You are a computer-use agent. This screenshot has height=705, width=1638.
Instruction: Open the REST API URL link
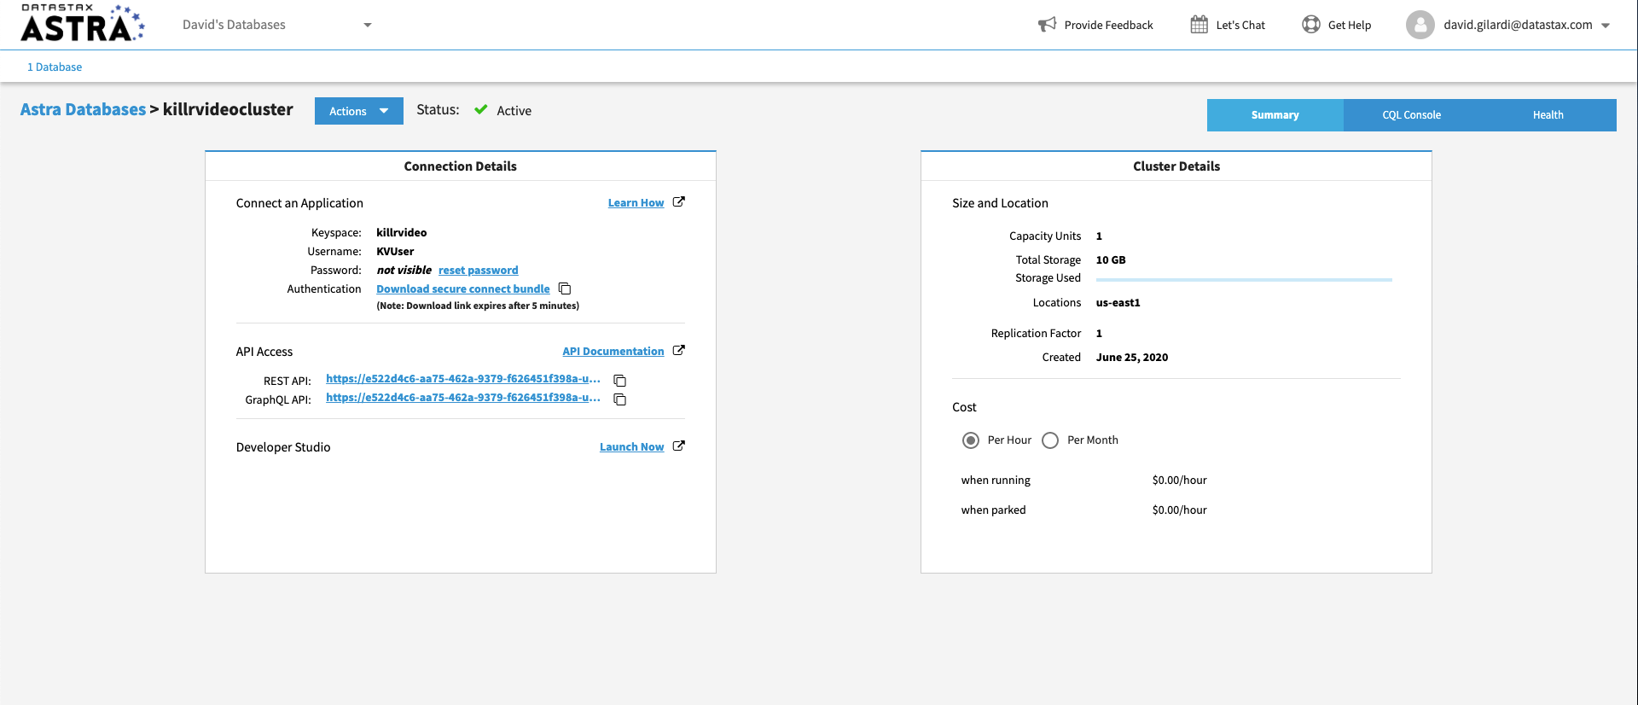tap(462, 379)
